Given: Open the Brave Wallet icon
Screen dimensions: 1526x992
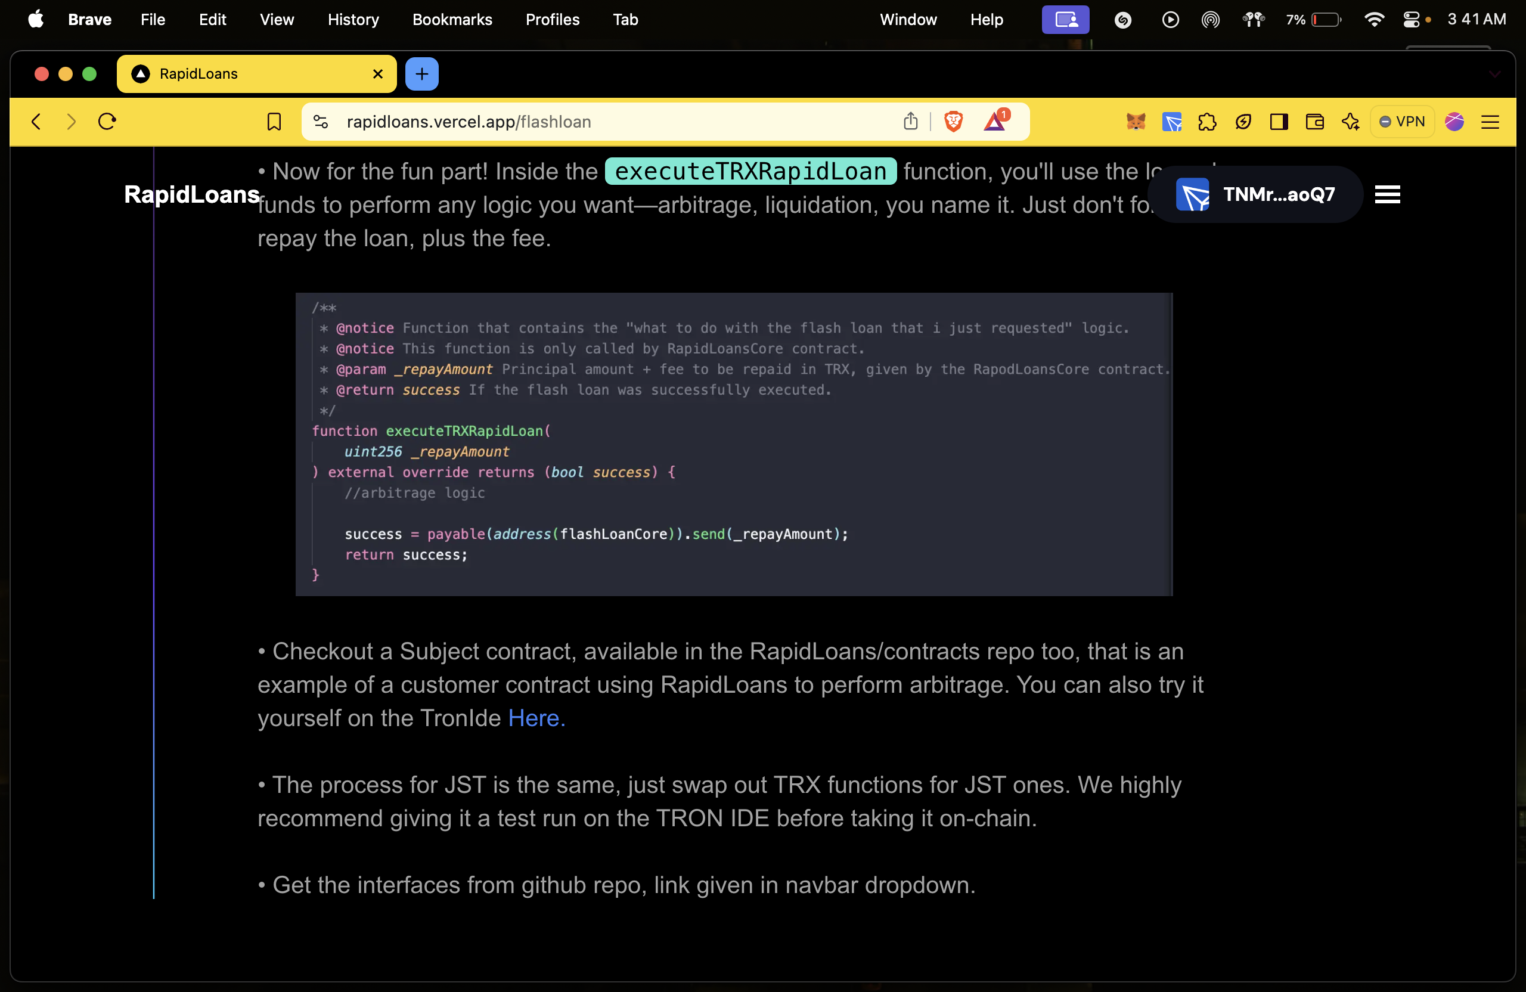Looking at the screenshot, I should tap(1314, 122).
